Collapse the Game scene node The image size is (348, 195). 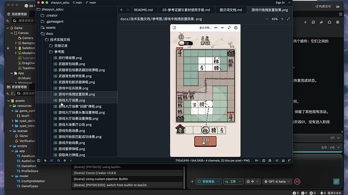[x=8, y=28]
